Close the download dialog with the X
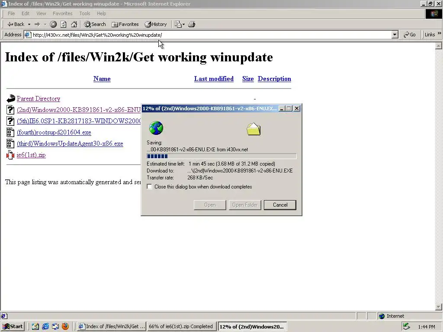 297,109
